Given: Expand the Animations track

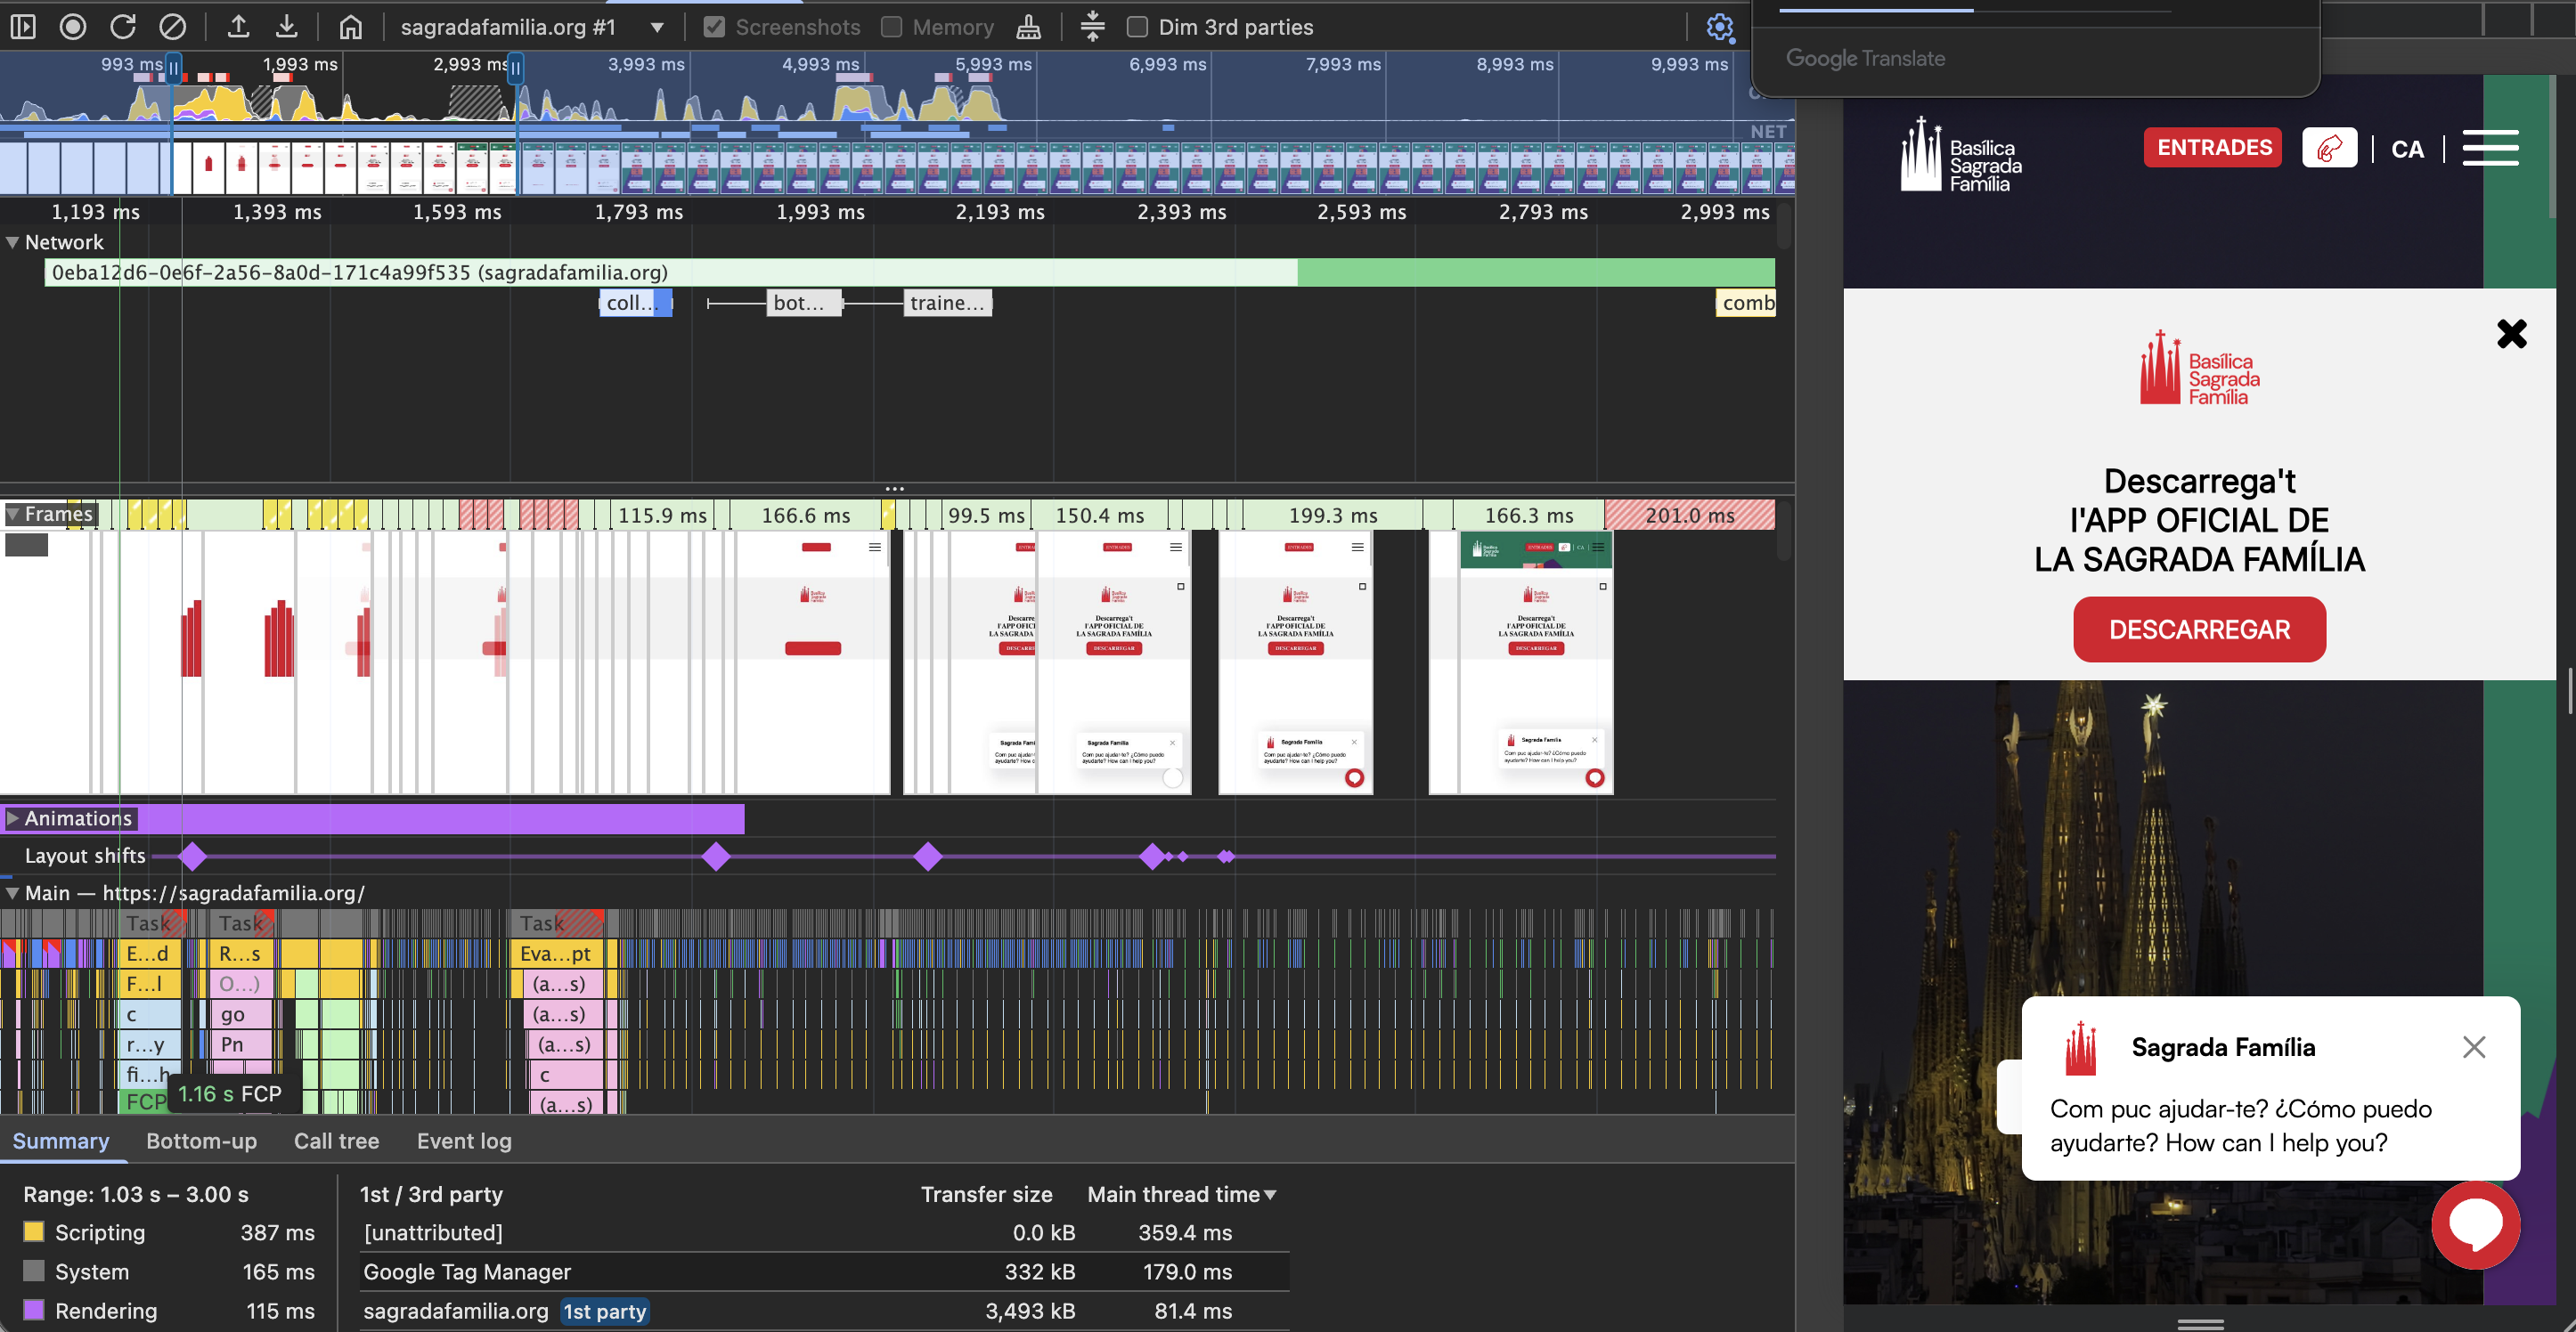Looking at the screenshot, I should pyautogui.click(x=13, y=817).
